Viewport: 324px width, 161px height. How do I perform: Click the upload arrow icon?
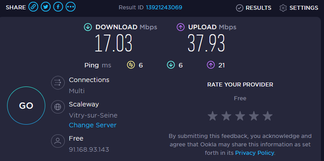click(181, 27)
